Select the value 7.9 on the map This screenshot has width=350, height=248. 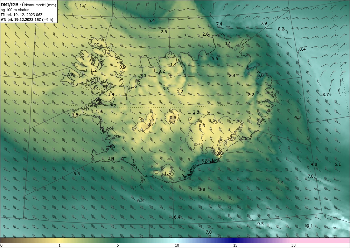[264, 23]
